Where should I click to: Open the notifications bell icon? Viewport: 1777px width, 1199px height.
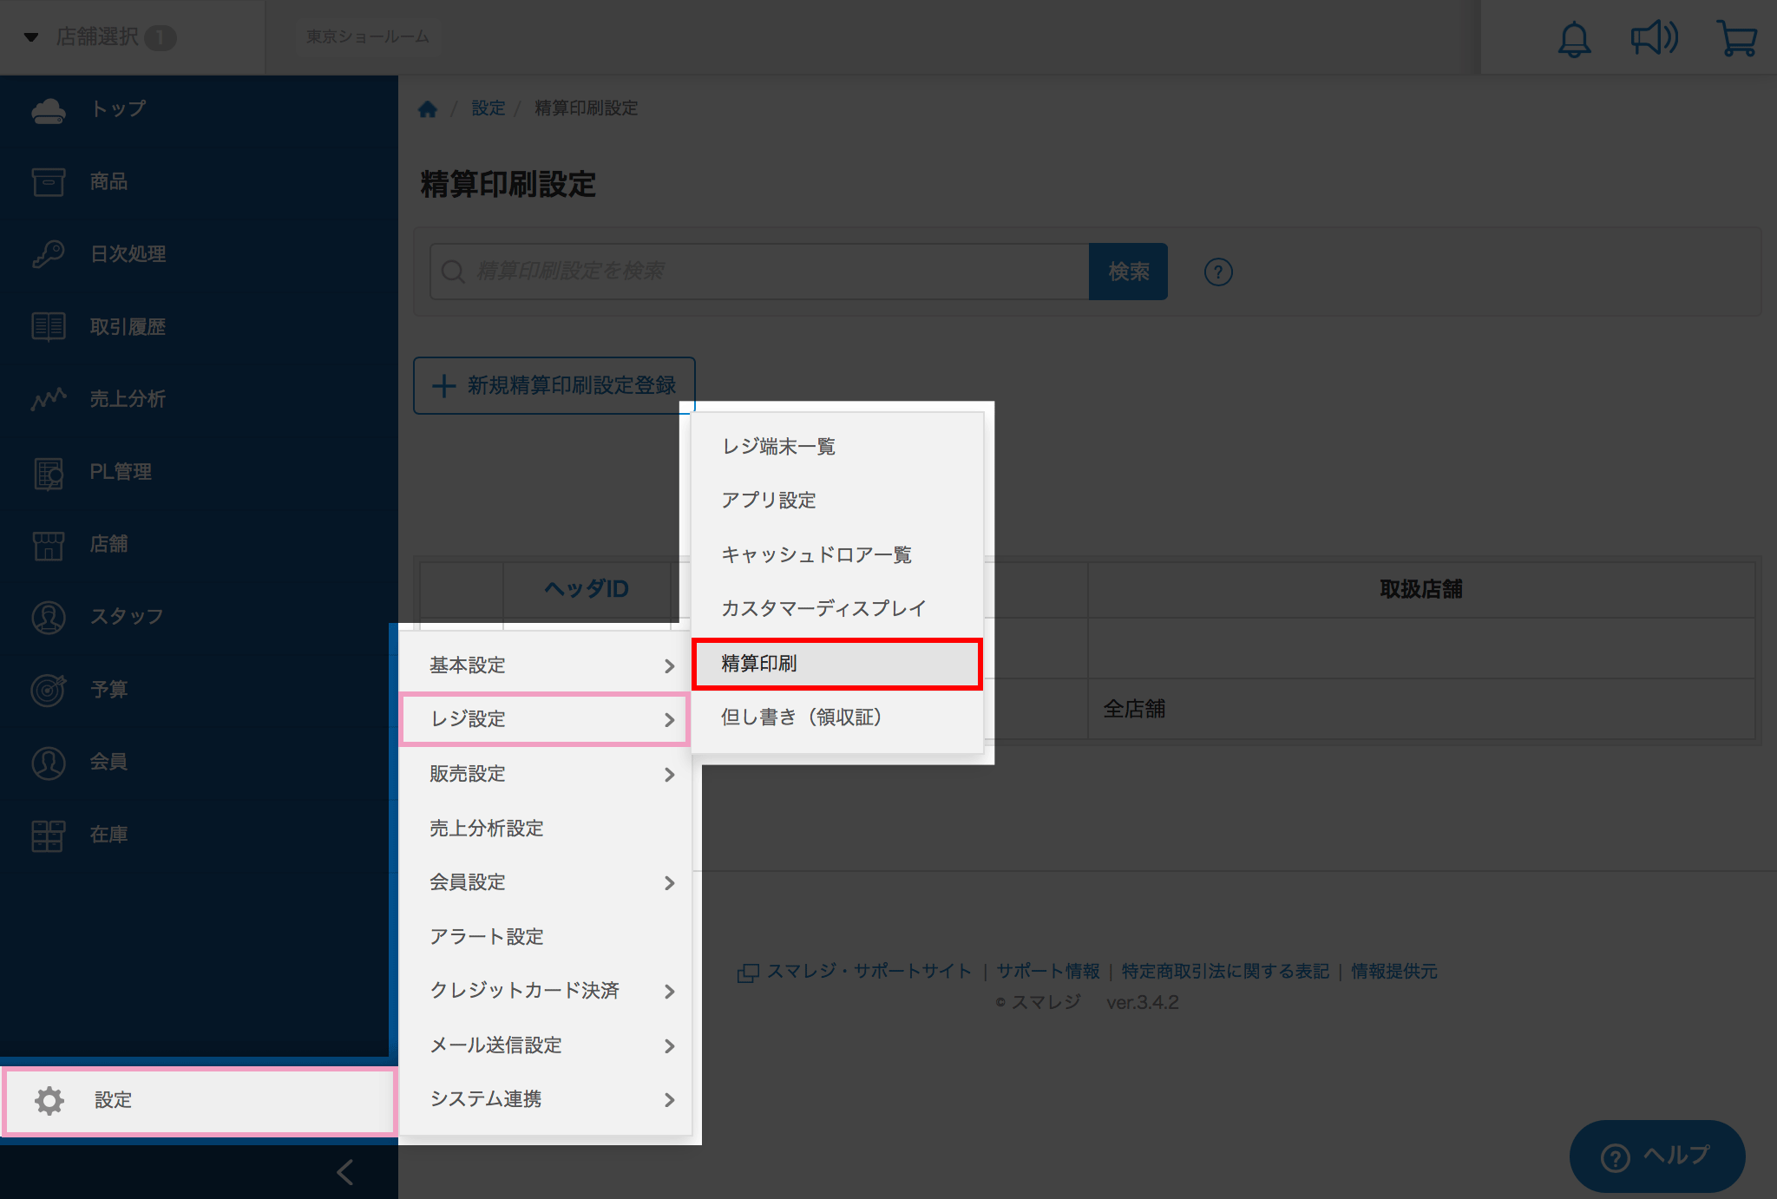[1574, 39]
